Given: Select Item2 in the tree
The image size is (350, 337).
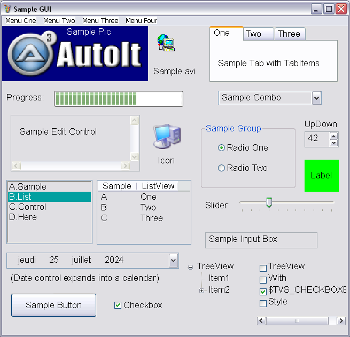Looking at the screenshot, I should (219, 290).
